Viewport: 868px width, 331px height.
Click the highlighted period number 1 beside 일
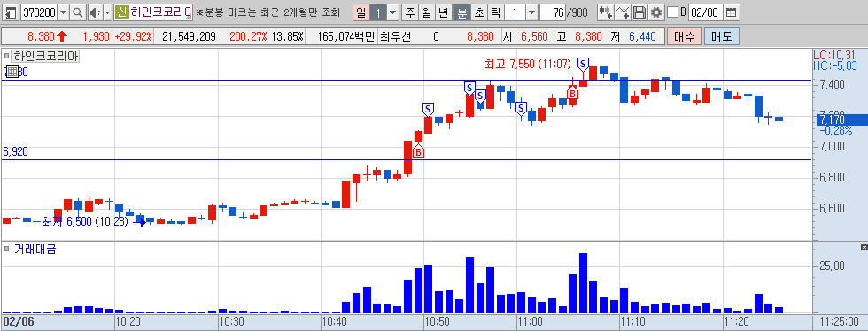[x=377, y=12]
